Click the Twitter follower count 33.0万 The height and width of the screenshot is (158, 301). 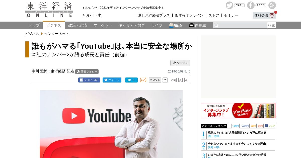click(240, 5)
